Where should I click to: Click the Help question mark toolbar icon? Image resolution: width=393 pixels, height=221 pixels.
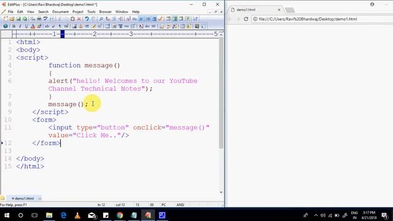[x=195, y=19]
